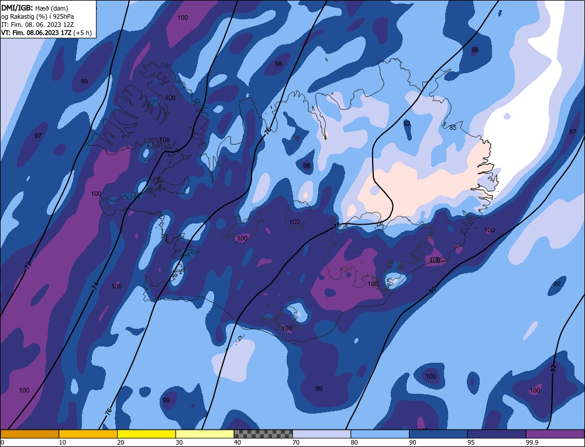Pick the lavender 70–80 legend swatch
Screen dimensions: 585x447
tap(322, 434)
